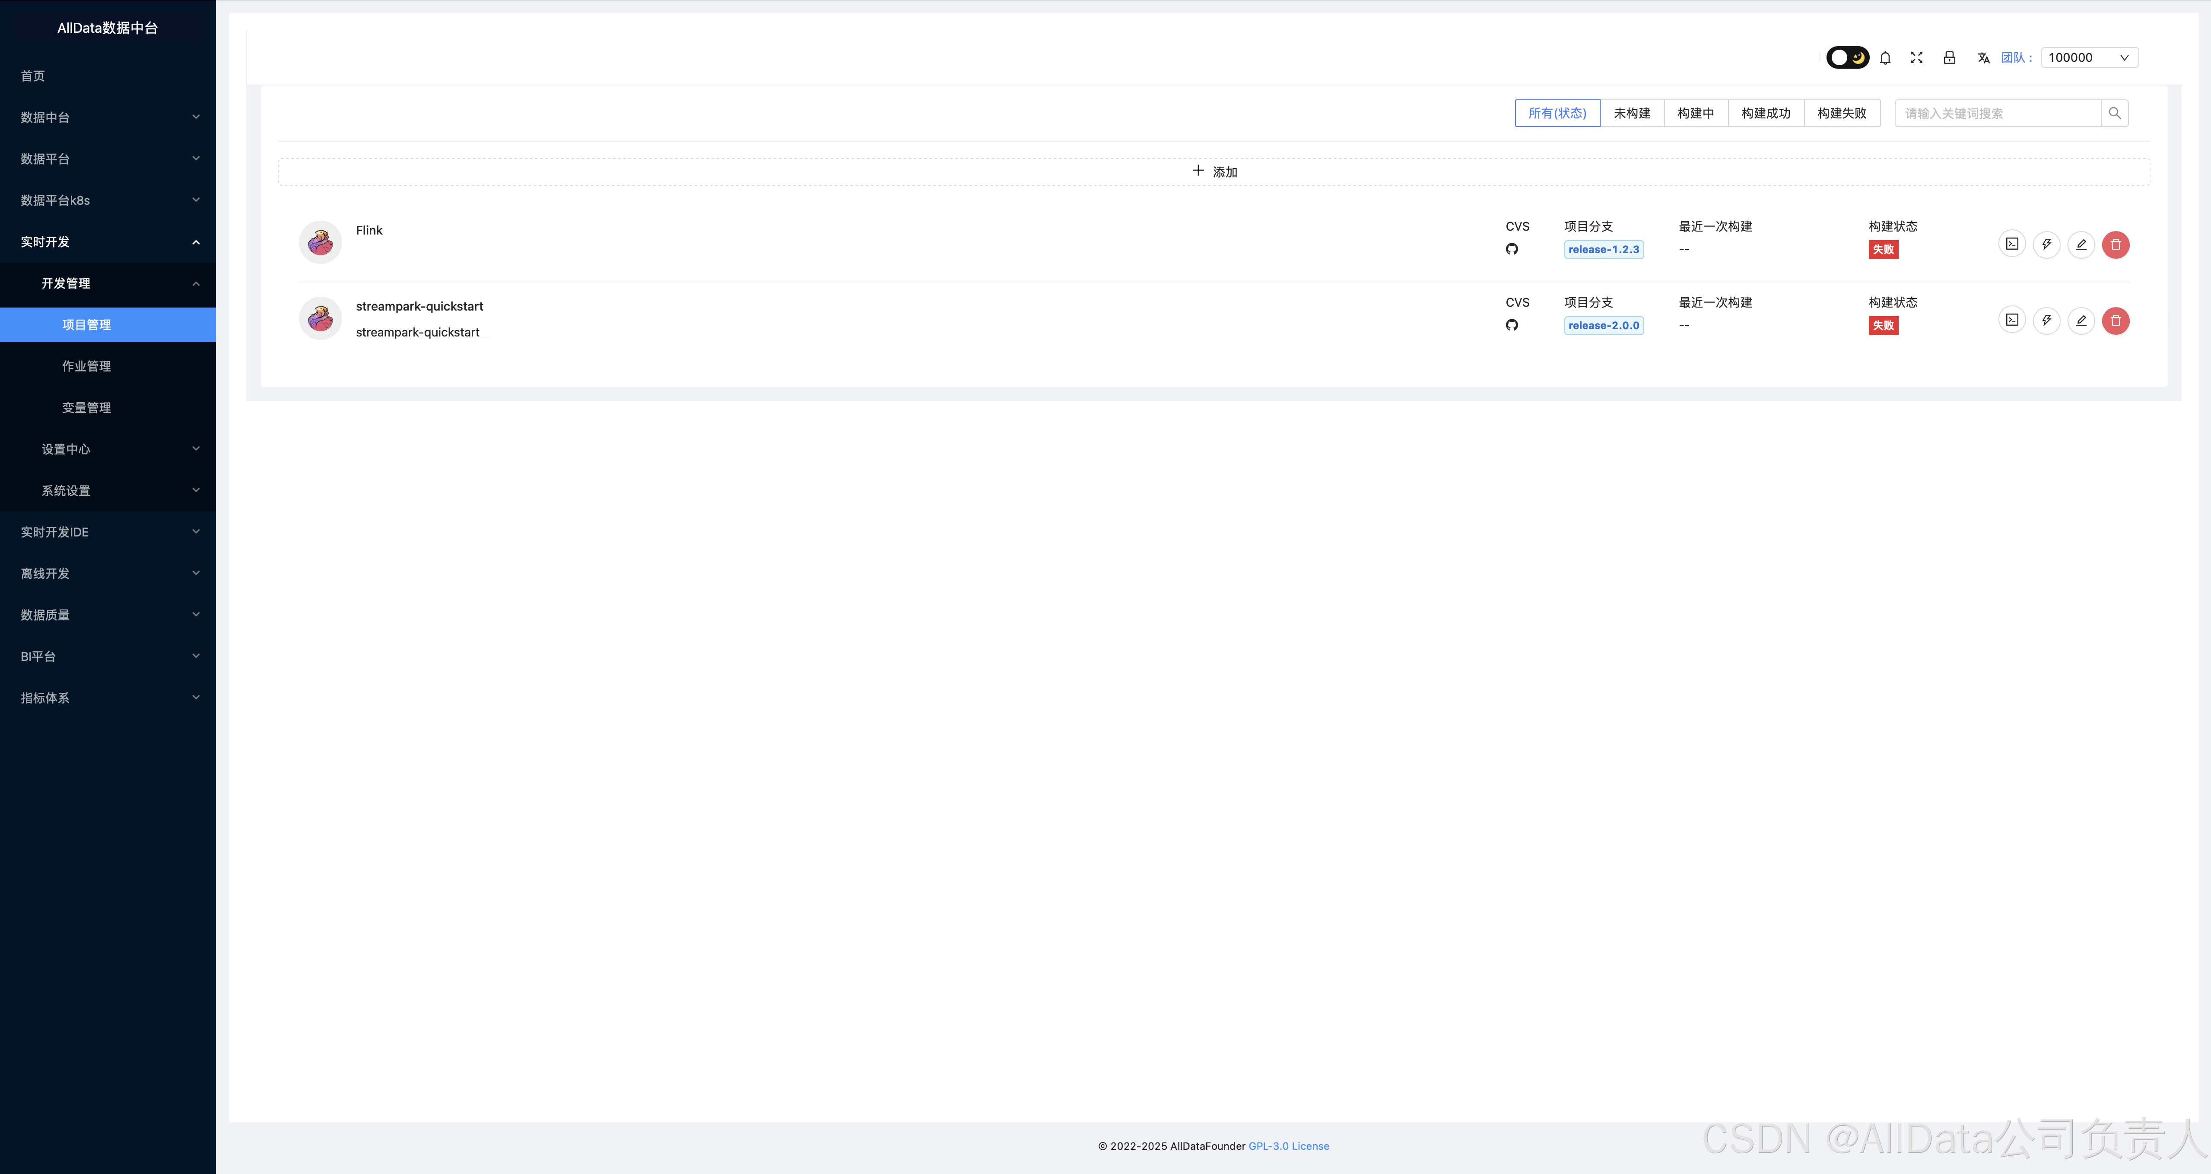The image size is (2211, 1174).
Task: Select the 未构建 status filter
Action: click(1632, 113)
